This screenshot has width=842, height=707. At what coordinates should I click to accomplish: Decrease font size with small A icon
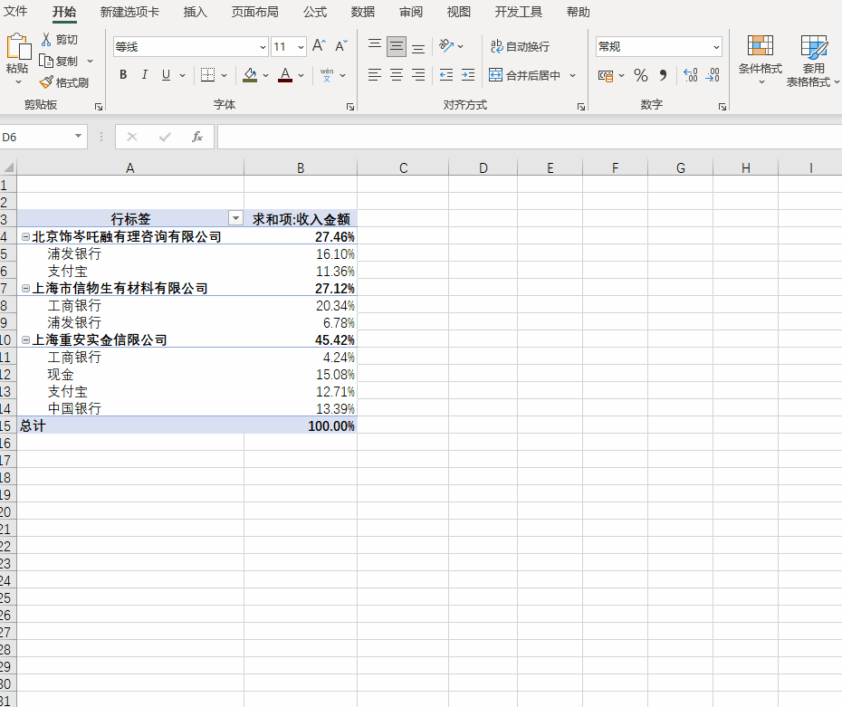[x=341, y=46]
